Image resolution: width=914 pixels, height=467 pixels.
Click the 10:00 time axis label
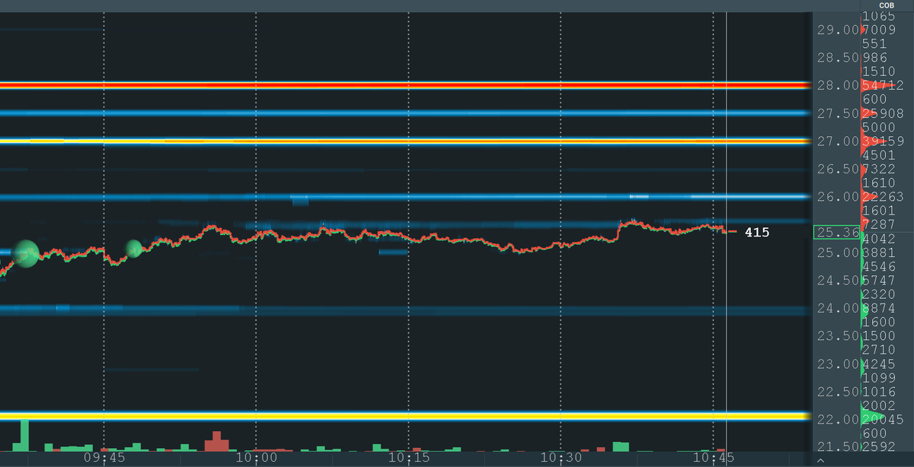tap(257, 459)
